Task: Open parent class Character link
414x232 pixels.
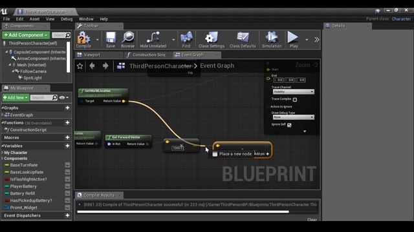Action: (x=401, y=19)
